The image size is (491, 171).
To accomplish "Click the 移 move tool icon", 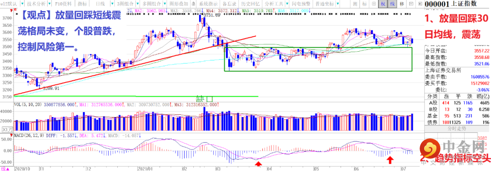I will pos(402,4).
